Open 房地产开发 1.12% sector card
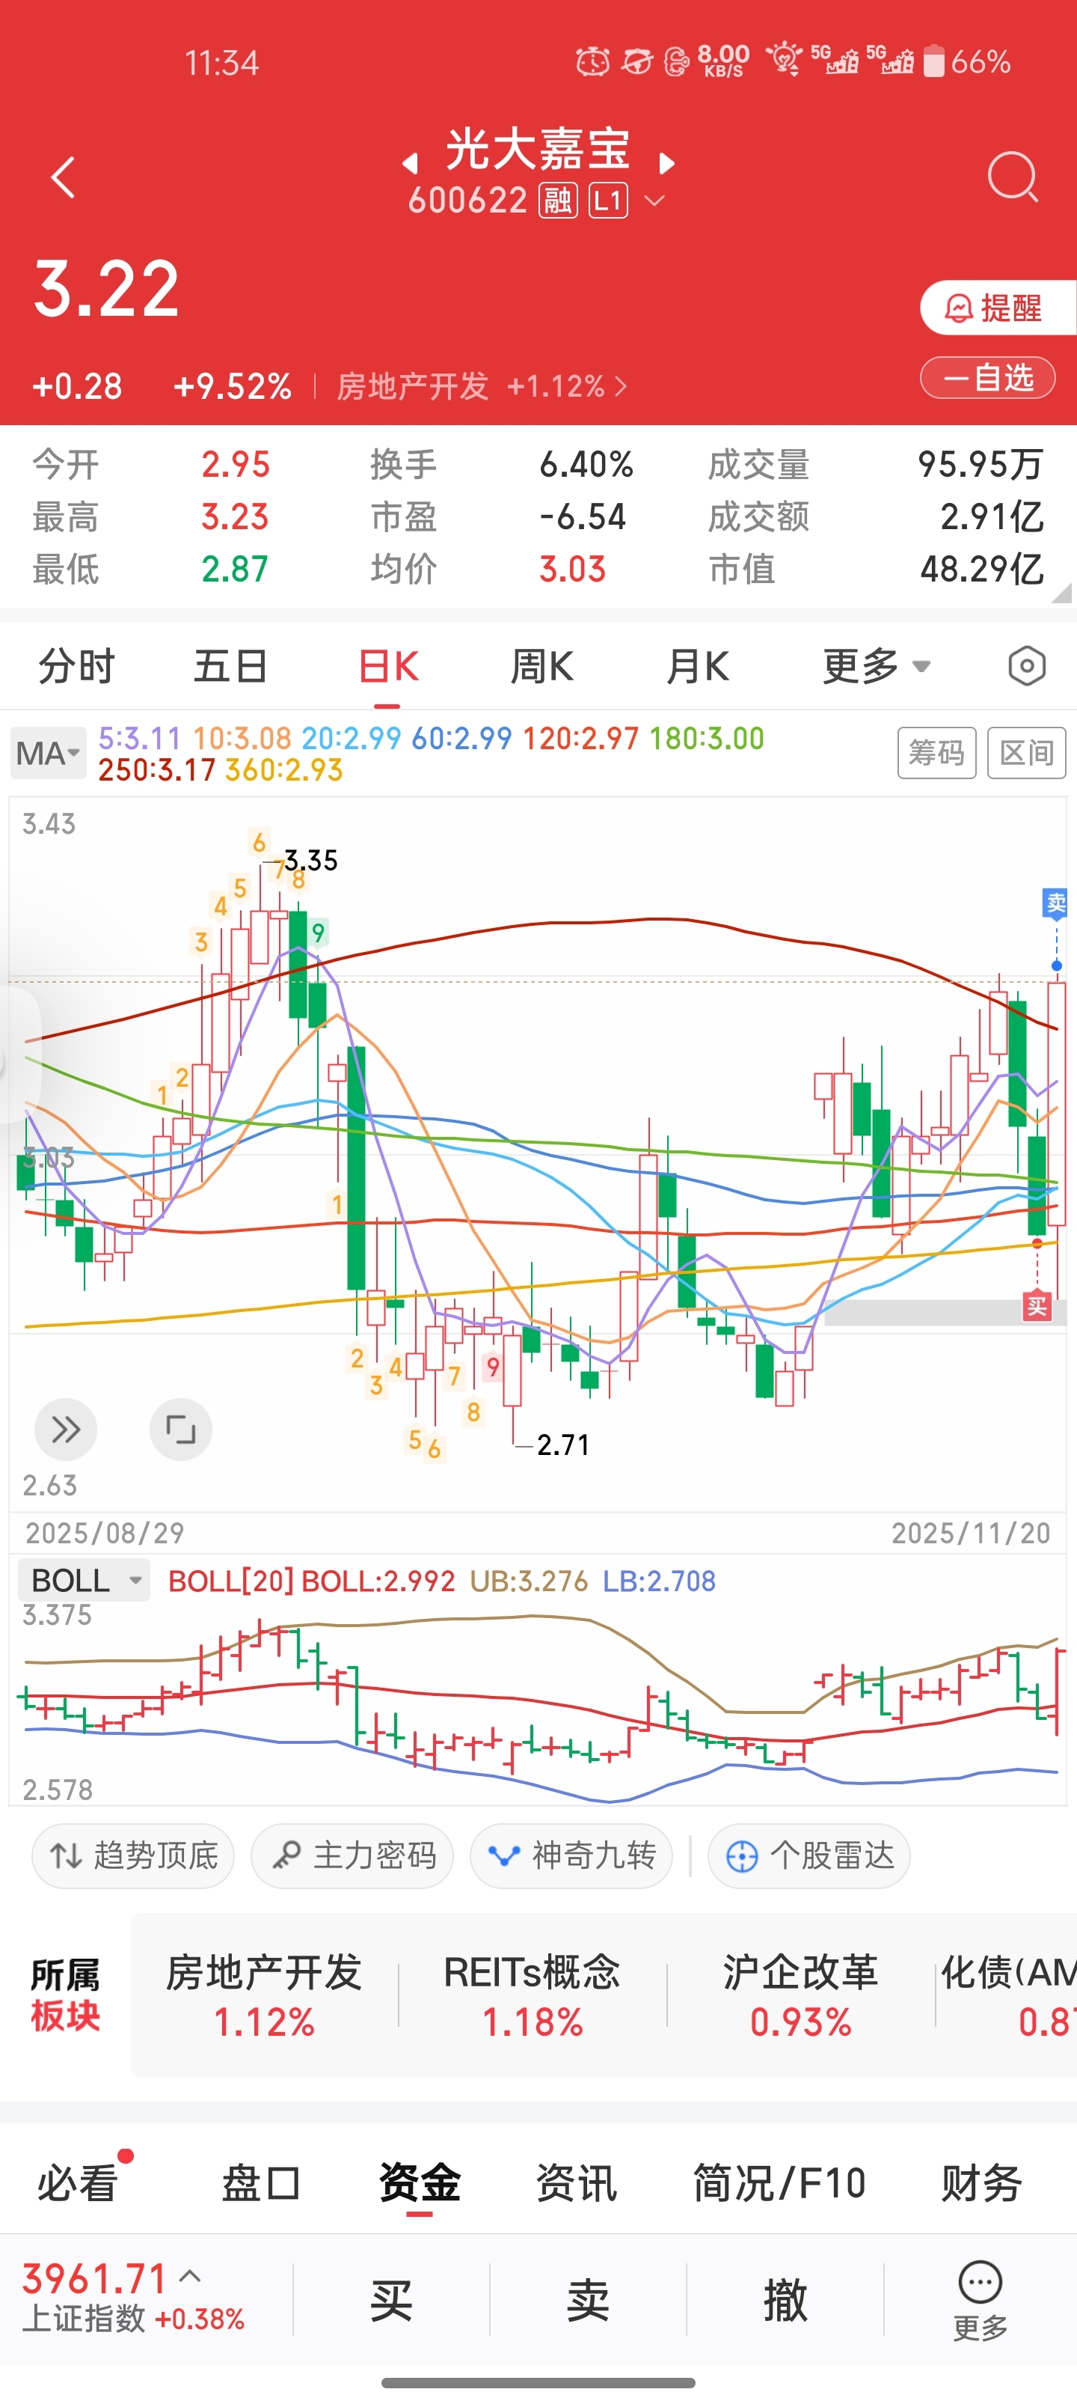 click(264, 1997)
